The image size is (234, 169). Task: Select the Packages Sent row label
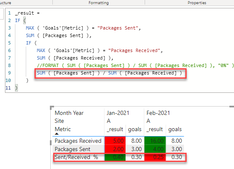[72, 149]
